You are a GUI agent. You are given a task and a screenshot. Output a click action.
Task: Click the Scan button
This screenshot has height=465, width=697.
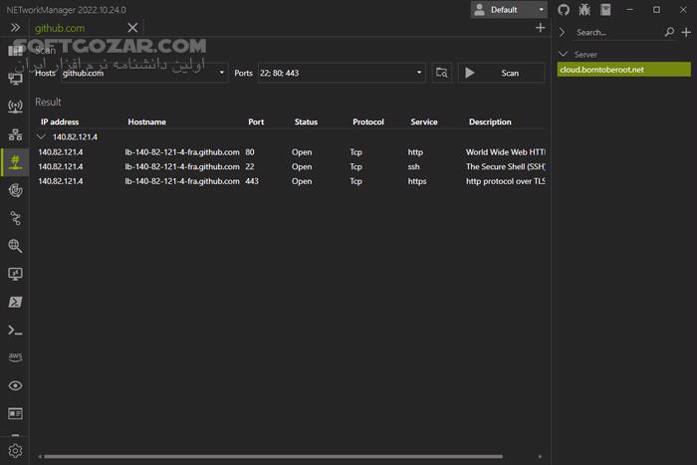(501, 73)
